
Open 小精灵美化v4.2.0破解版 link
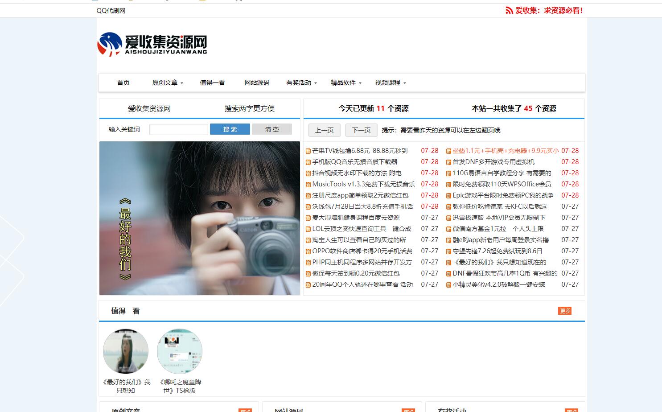point(499,284)
